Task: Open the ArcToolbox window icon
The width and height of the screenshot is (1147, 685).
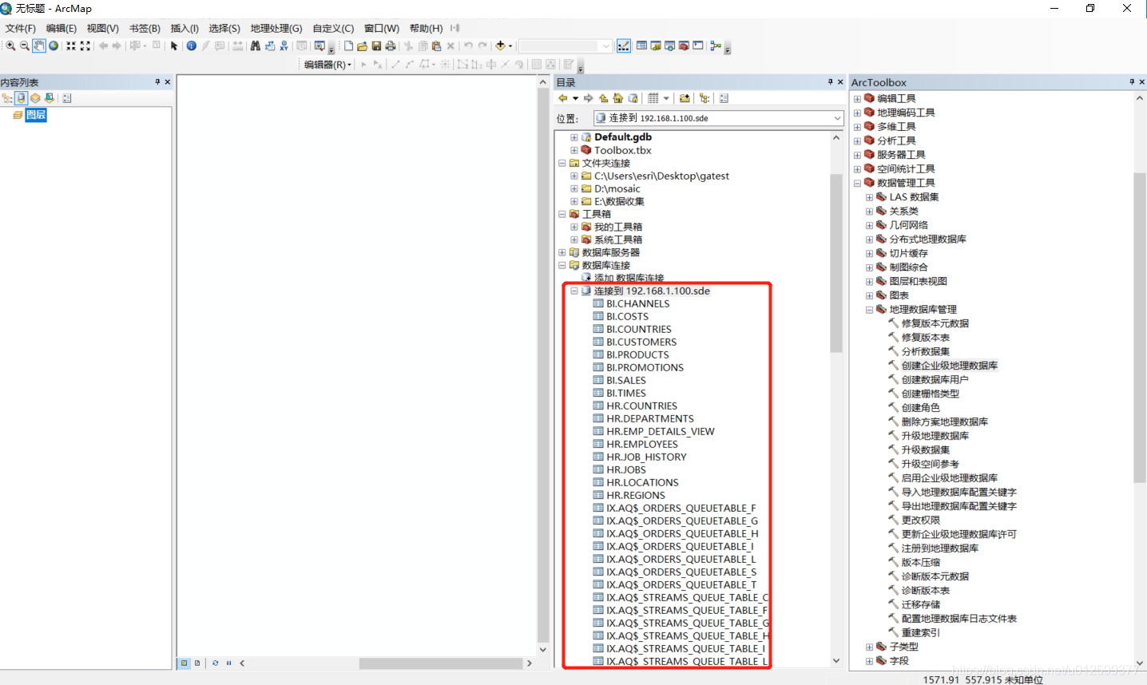Action: click(684, 46)
